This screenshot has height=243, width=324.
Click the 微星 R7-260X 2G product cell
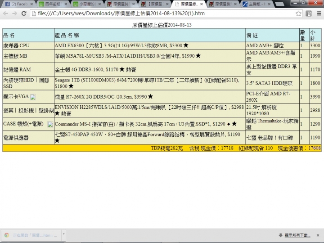pos(150,97)
